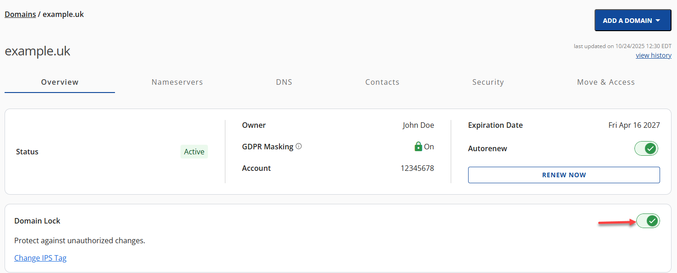Screen dimensions: 677x273
Task: Click the GDPR Masking info icon
Action: 299,146
